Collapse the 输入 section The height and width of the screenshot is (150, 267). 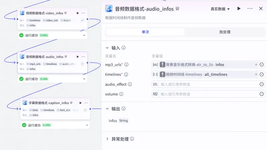107,48
